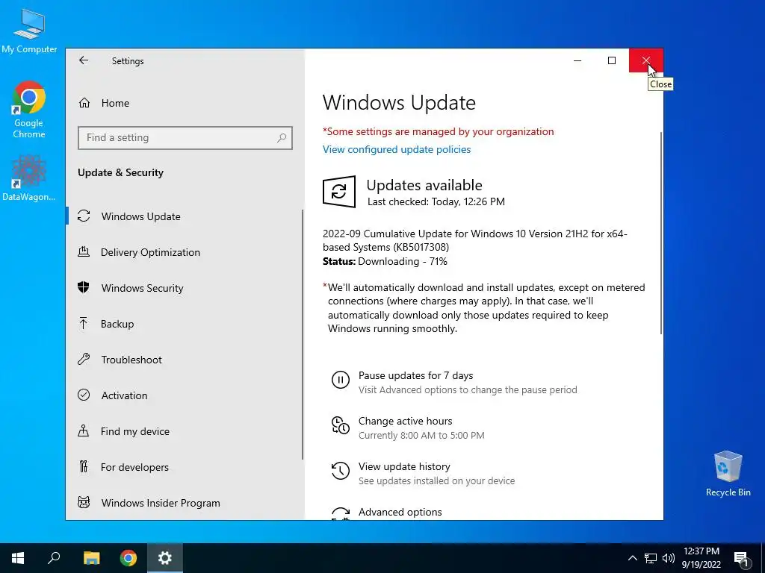Open View update history
The width and height of the screenshot is (765, 573).
(404, 467)
